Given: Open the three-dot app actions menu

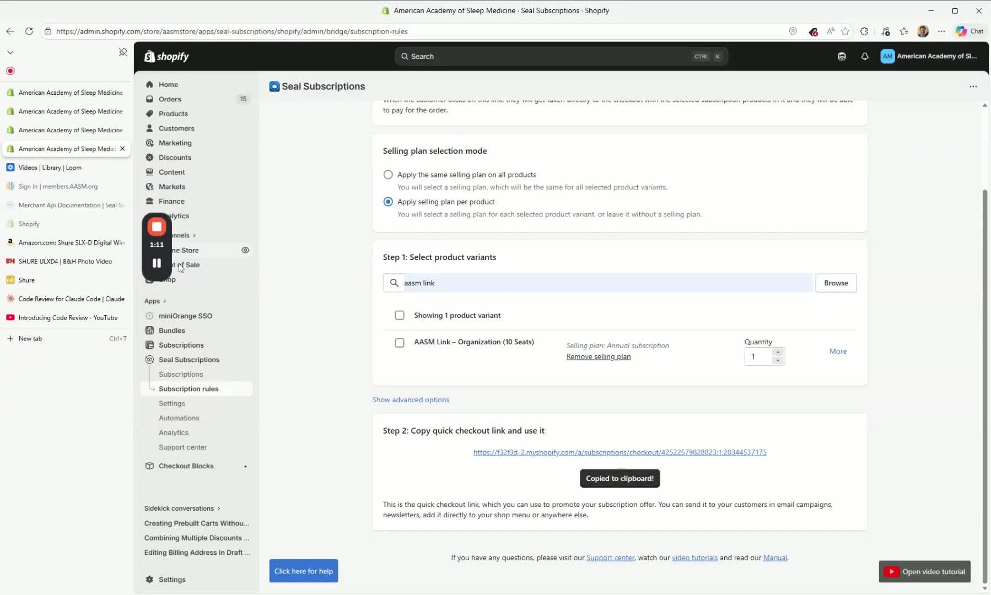Looking at the screenshot, I should 973,86.
